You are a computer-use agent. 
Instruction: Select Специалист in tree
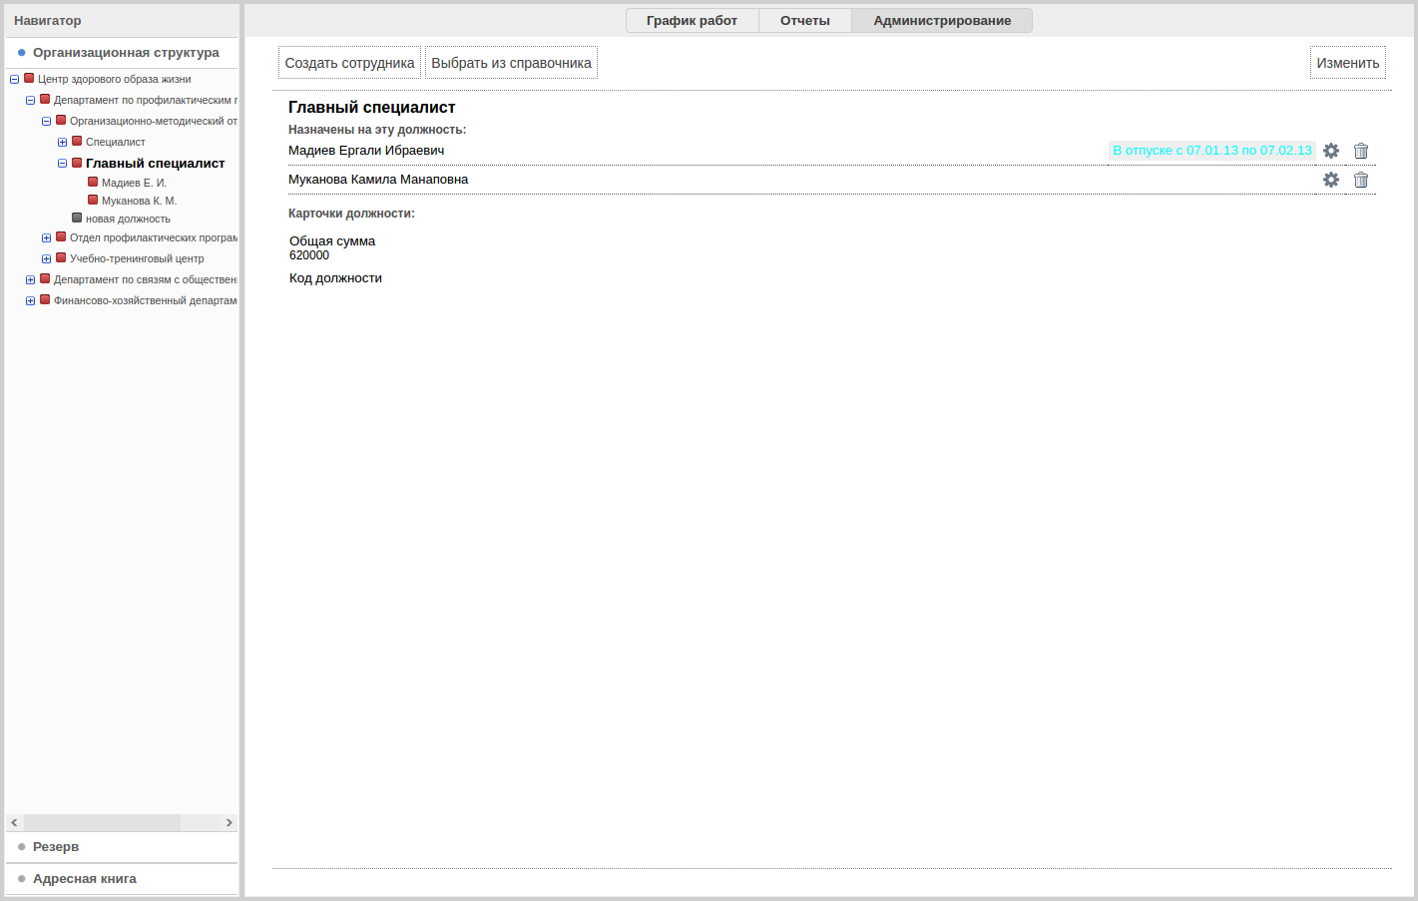115,142
